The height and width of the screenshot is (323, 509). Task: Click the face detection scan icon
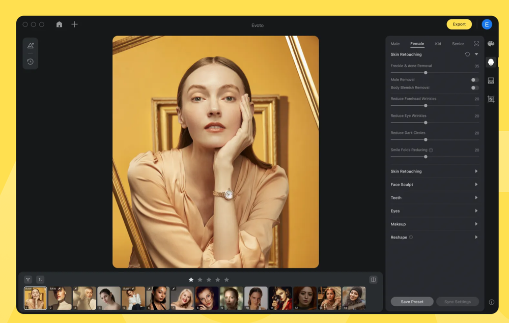pos(476,44)
